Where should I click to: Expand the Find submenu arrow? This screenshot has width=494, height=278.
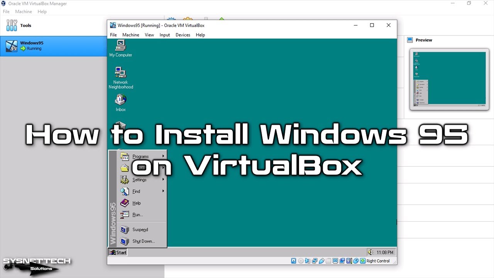(163, 191)
